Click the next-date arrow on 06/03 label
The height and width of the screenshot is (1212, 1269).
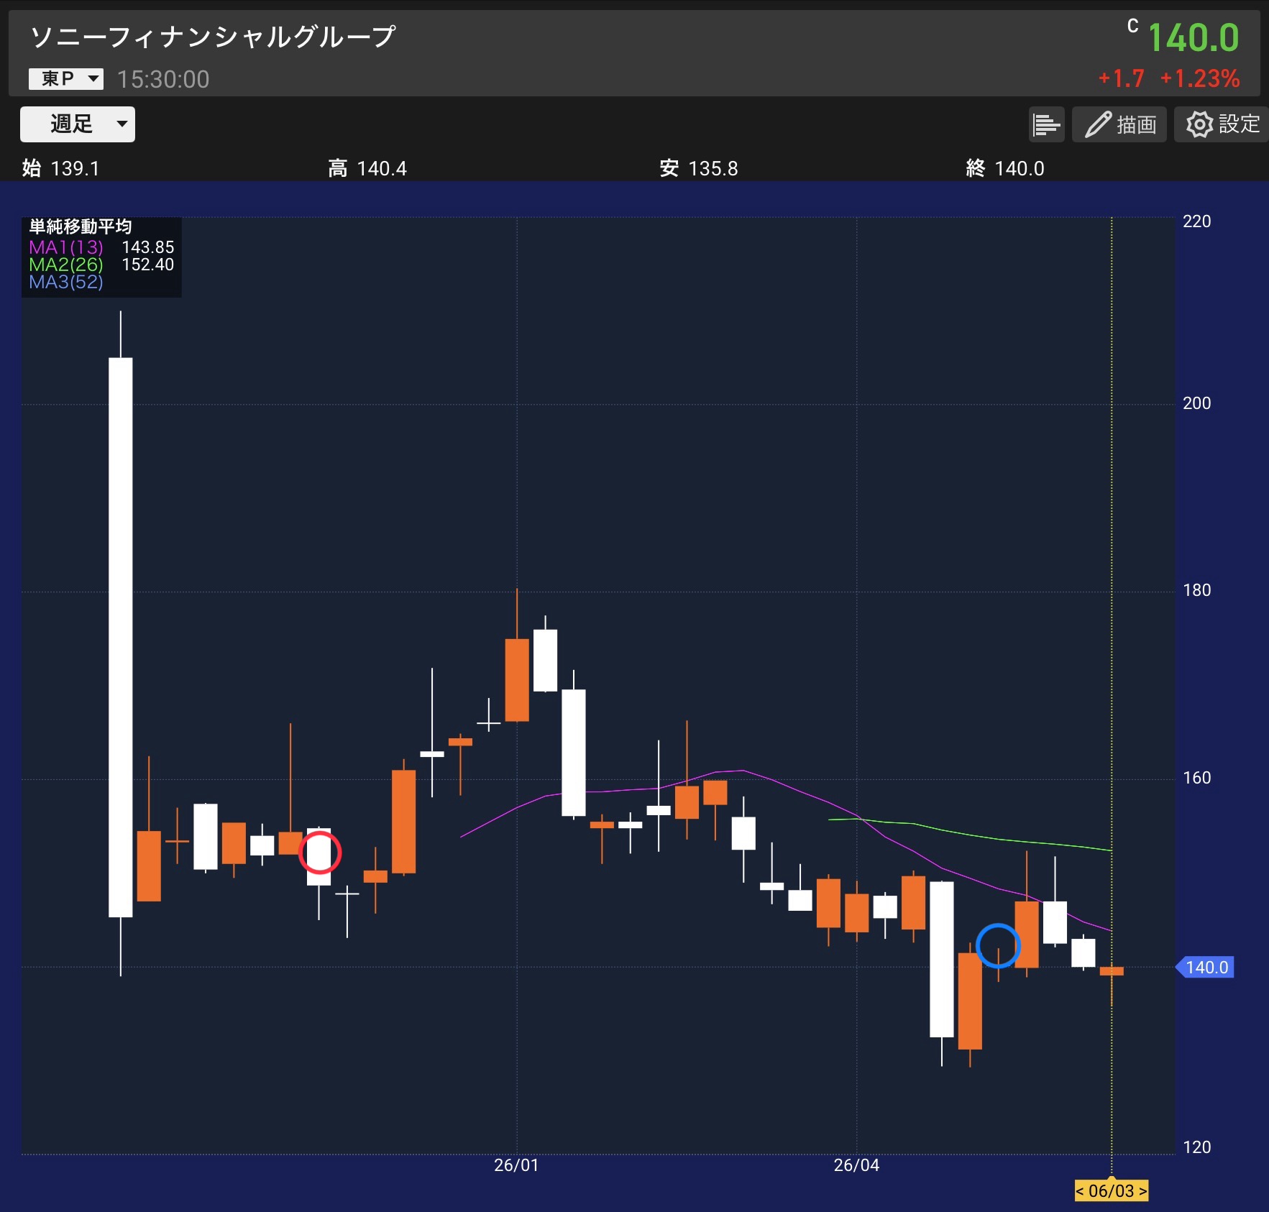[x=1142, y=1190]
